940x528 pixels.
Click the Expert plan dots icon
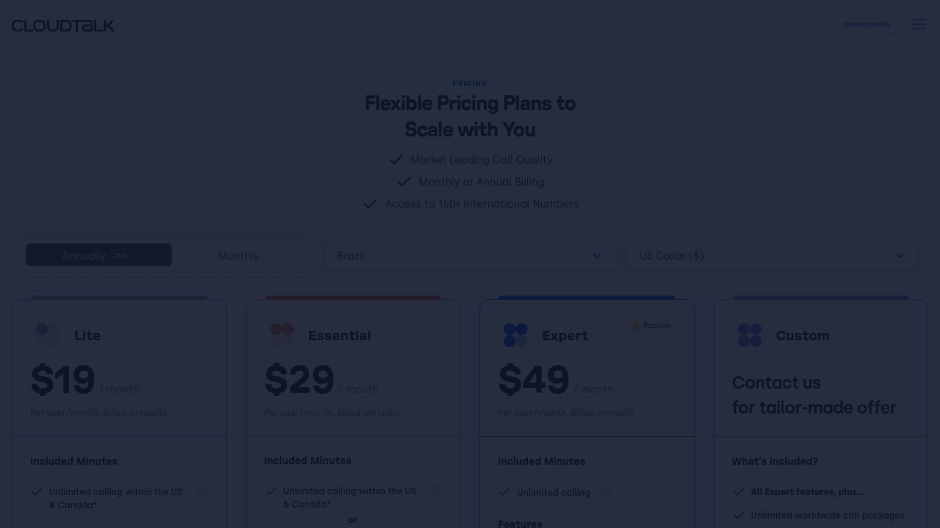pyautogui.click(x=516, y=335)
